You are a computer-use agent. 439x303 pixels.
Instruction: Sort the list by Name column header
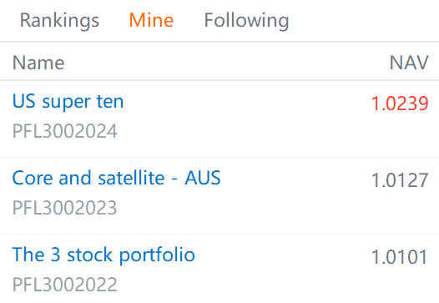[38, 63]
